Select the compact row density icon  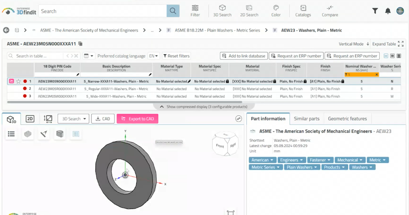click(386, 56)
